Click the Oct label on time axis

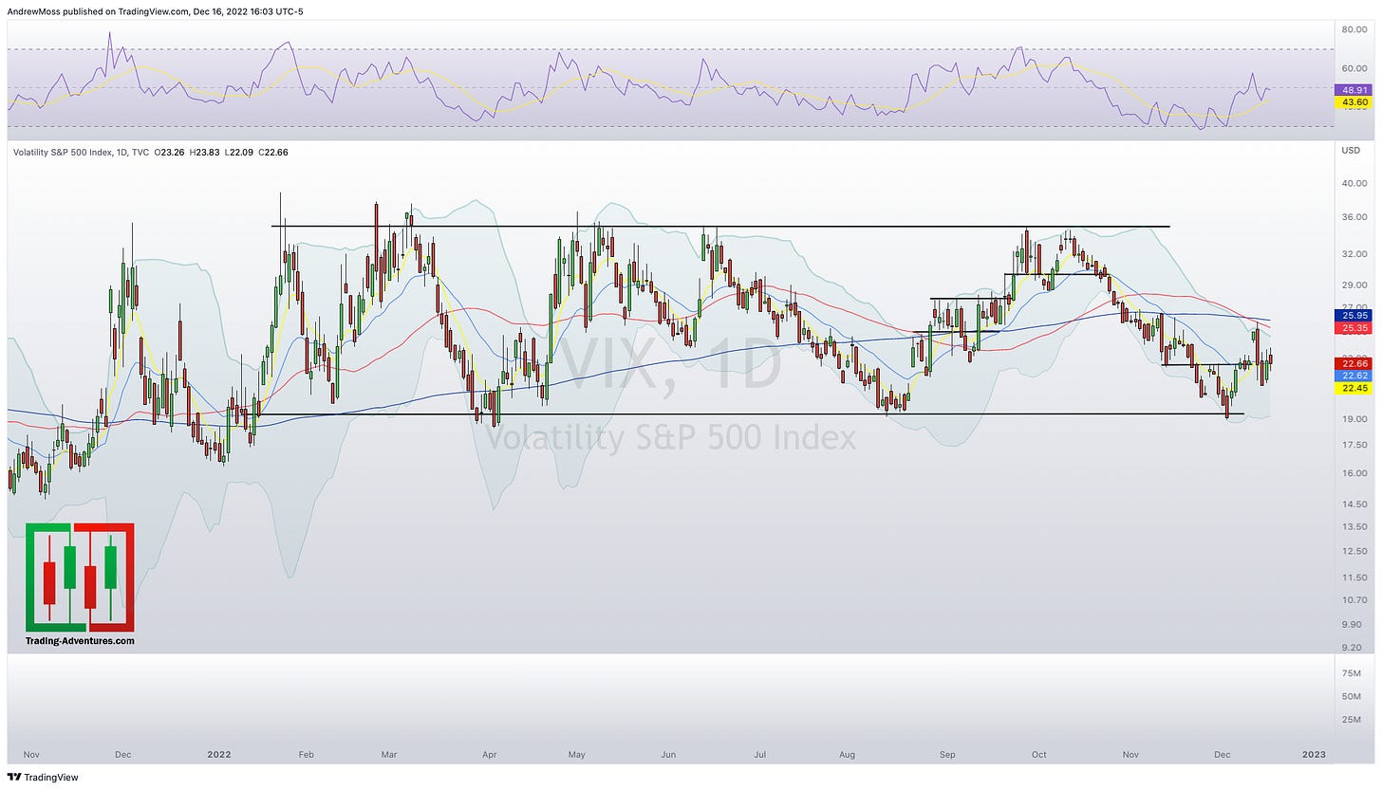pos(1039,755)
